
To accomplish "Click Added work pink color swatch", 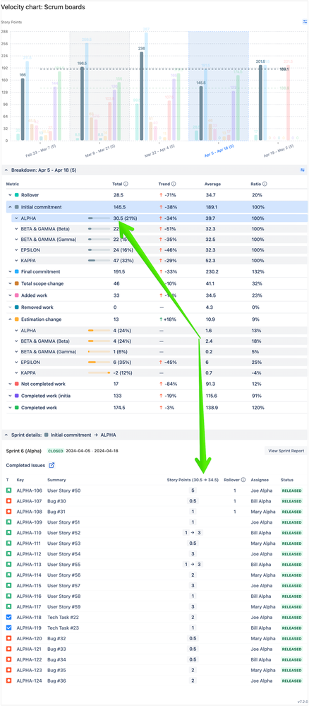I will point(17,295).
